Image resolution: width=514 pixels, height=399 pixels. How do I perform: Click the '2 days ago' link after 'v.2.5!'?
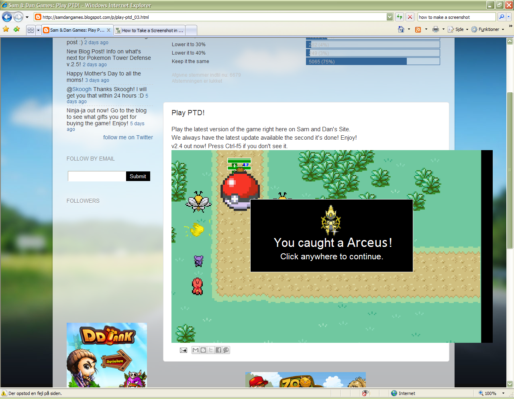[95, 65]
